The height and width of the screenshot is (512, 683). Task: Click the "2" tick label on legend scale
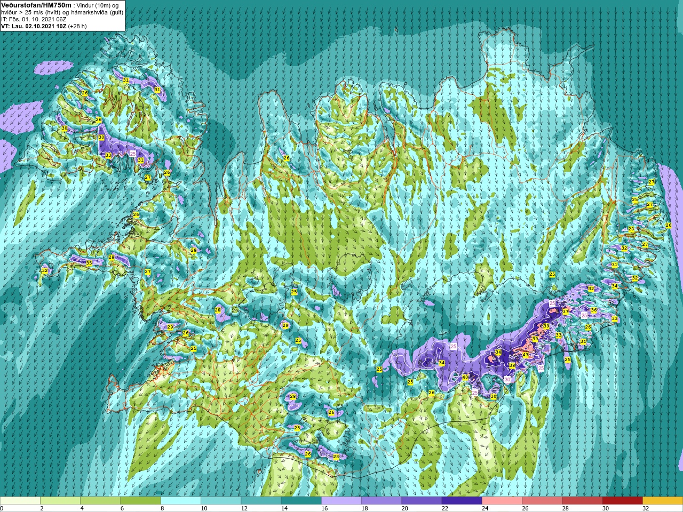[x=42, y=508]
